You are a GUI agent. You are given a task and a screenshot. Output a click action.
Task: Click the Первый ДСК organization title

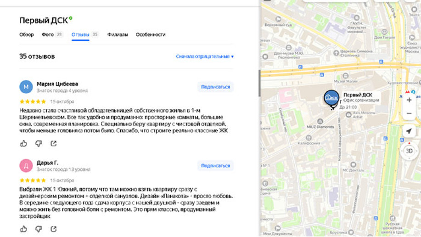(x=44, y=20)
